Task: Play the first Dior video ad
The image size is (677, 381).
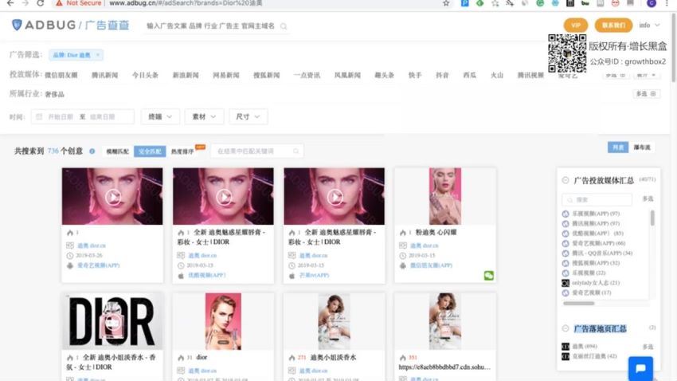Action: pos(112,197)
